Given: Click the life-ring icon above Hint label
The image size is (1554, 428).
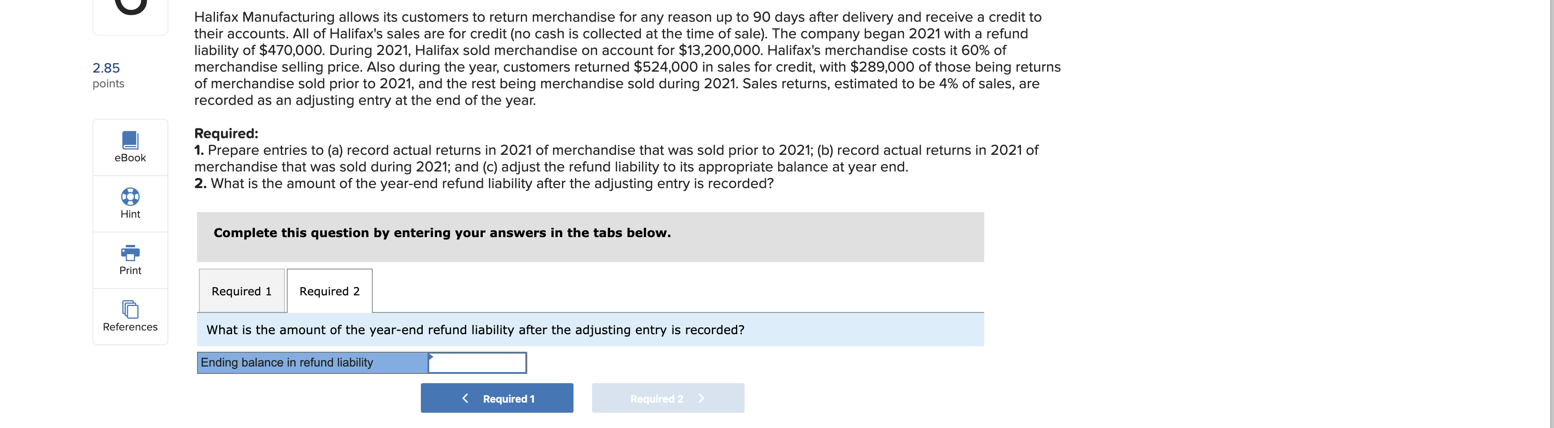Looking at the screenshot, I should click(x=129, y=196).
